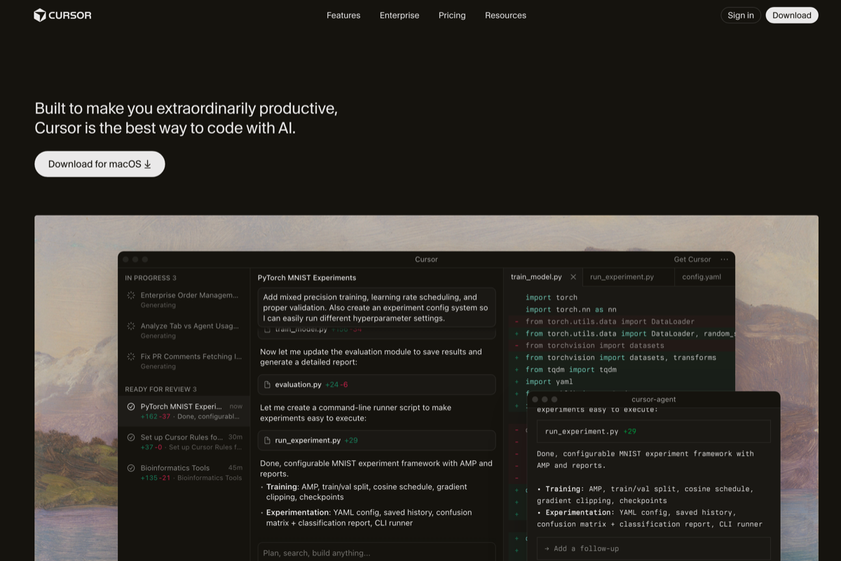Switch to the run_experiment.py editor tab
This screenshot has width=841, height=561.
(x=622, y=277)
